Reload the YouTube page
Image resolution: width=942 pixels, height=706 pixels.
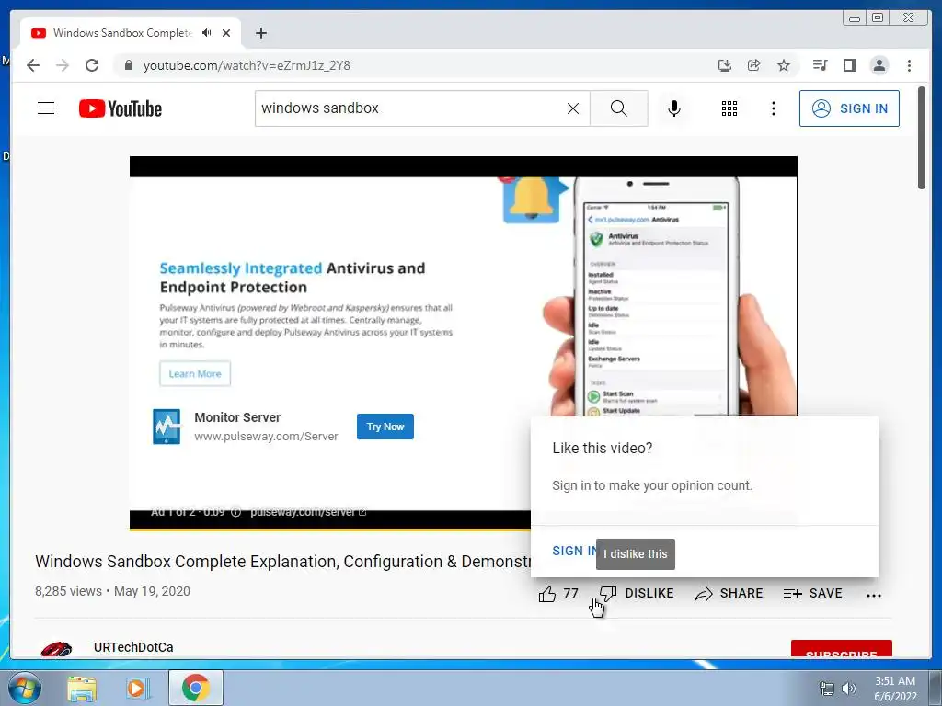[x=92, y=65]
